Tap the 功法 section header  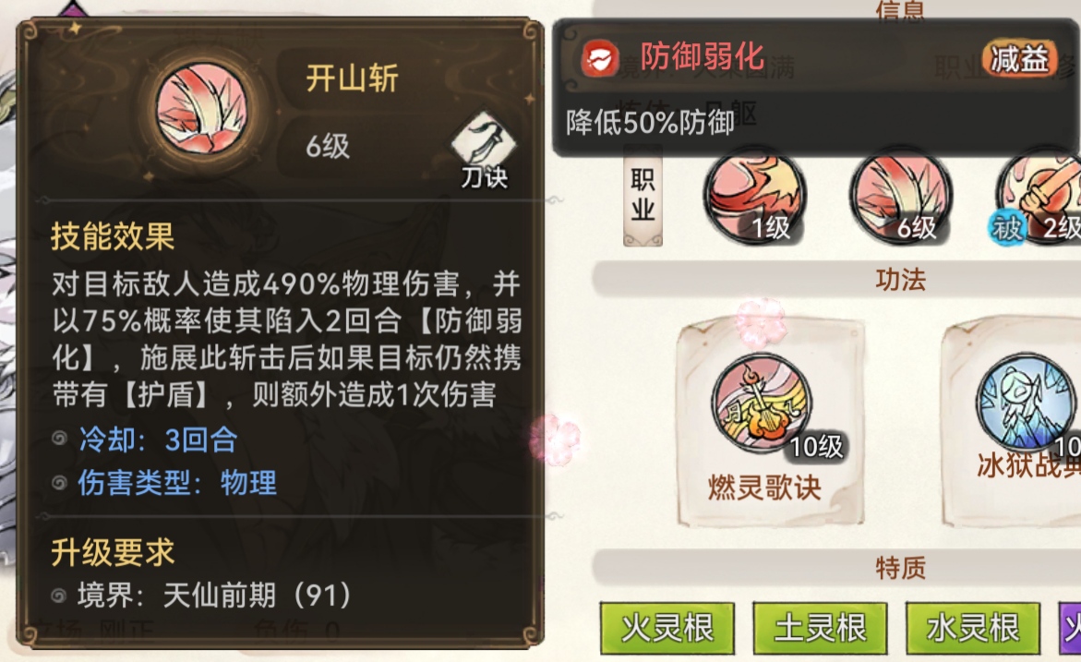[x=900, y=280]
